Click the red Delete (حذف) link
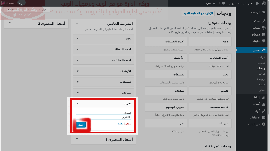The width and height of the screenshot is (270, 151). click(128, 124)
